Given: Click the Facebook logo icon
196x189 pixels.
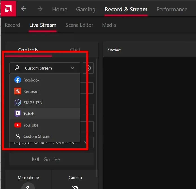Looking at the screenshot, I should point(18,80).
